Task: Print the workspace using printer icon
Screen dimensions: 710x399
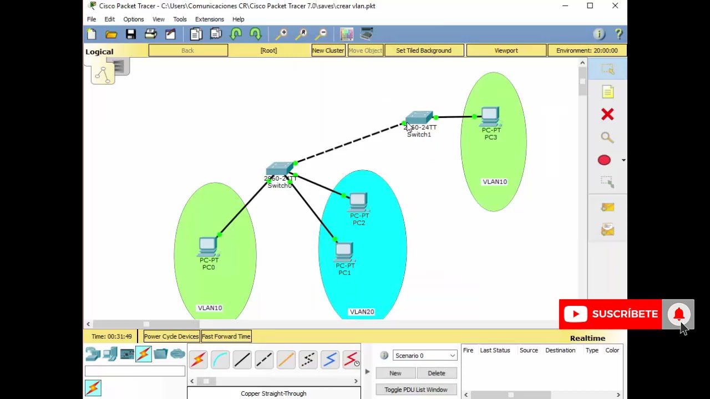Action: 150,34
